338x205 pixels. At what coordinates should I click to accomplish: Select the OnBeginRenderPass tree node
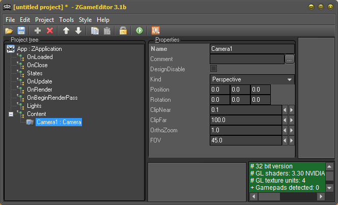click(x=52, y=98)
